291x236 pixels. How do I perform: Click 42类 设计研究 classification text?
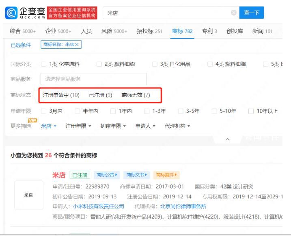237,187
